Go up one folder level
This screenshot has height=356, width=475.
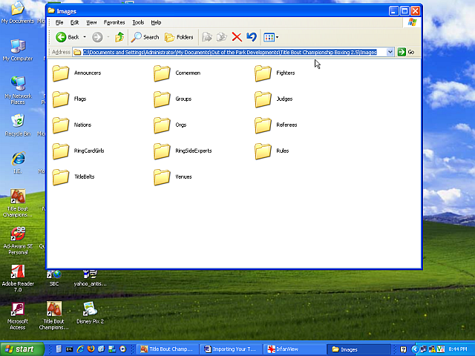(119, 37)
